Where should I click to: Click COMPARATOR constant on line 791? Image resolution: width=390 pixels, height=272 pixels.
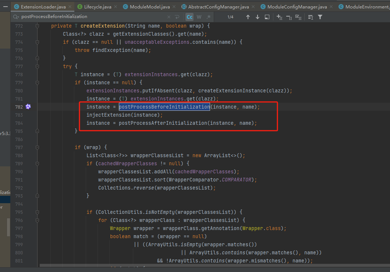coord(236,180)
